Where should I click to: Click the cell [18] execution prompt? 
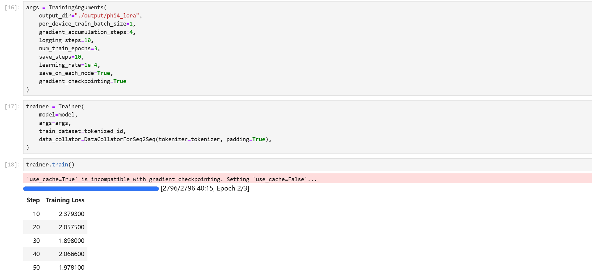coord(12,165)
